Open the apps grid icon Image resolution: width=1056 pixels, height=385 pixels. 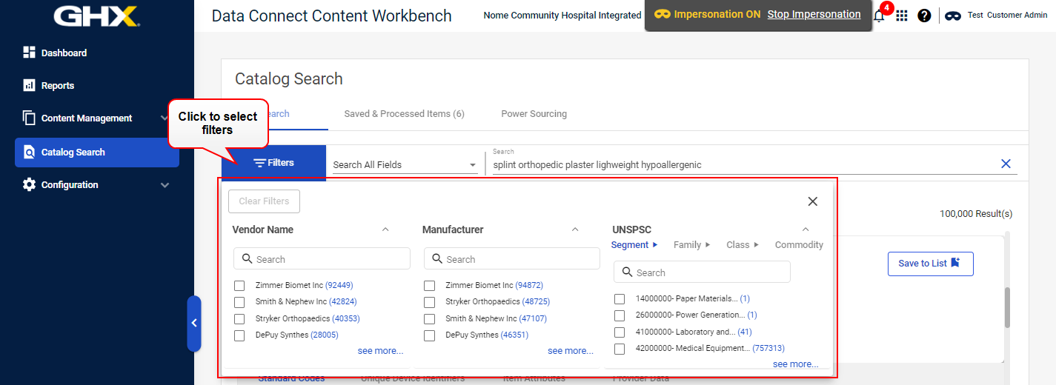pos(902,16)
